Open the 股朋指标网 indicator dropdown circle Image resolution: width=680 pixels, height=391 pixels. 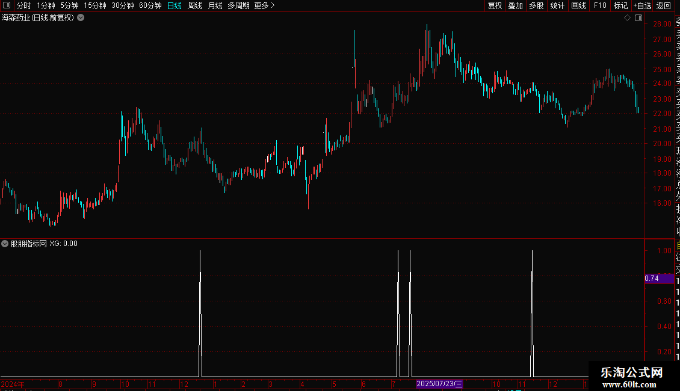5,244
